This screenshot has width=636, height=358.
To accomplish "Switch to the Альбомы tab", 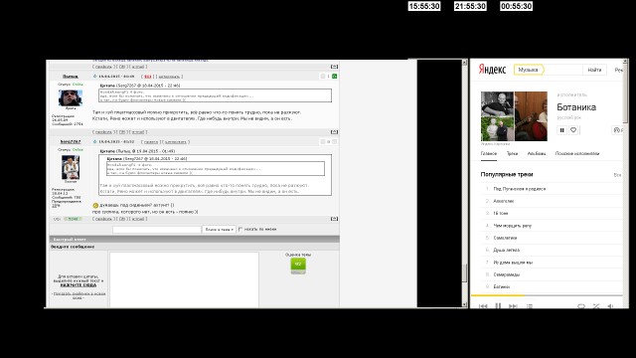I will pos(537,153).
